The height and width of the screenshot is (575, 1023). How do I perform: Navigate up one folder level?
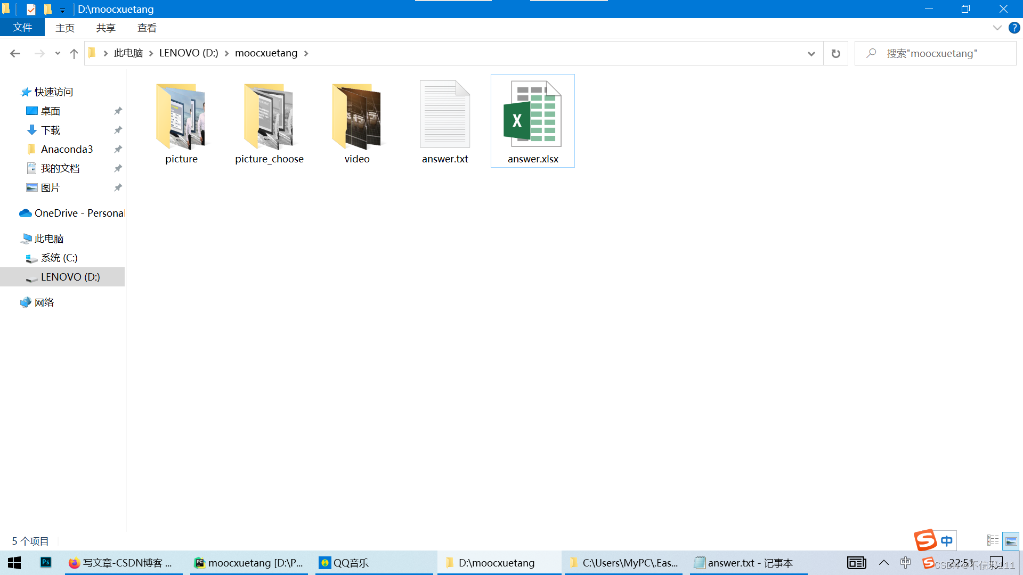74,53
